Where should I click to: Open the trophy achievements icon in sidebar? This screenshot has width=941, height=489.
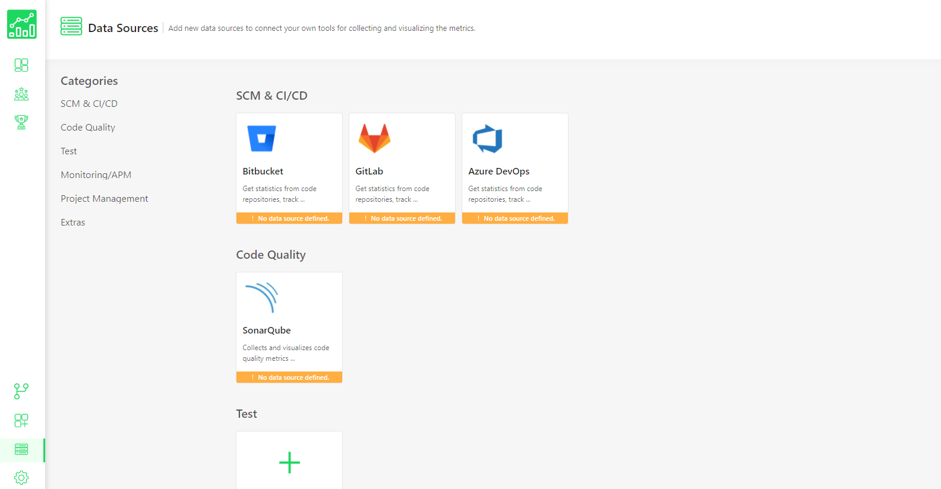point(21,122)
